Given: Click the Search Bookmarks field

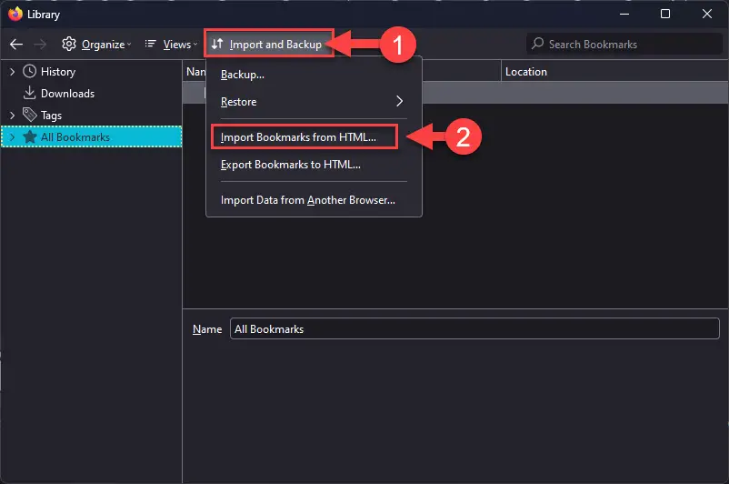Looking at the screenshot, I should (x=624, y=44).
